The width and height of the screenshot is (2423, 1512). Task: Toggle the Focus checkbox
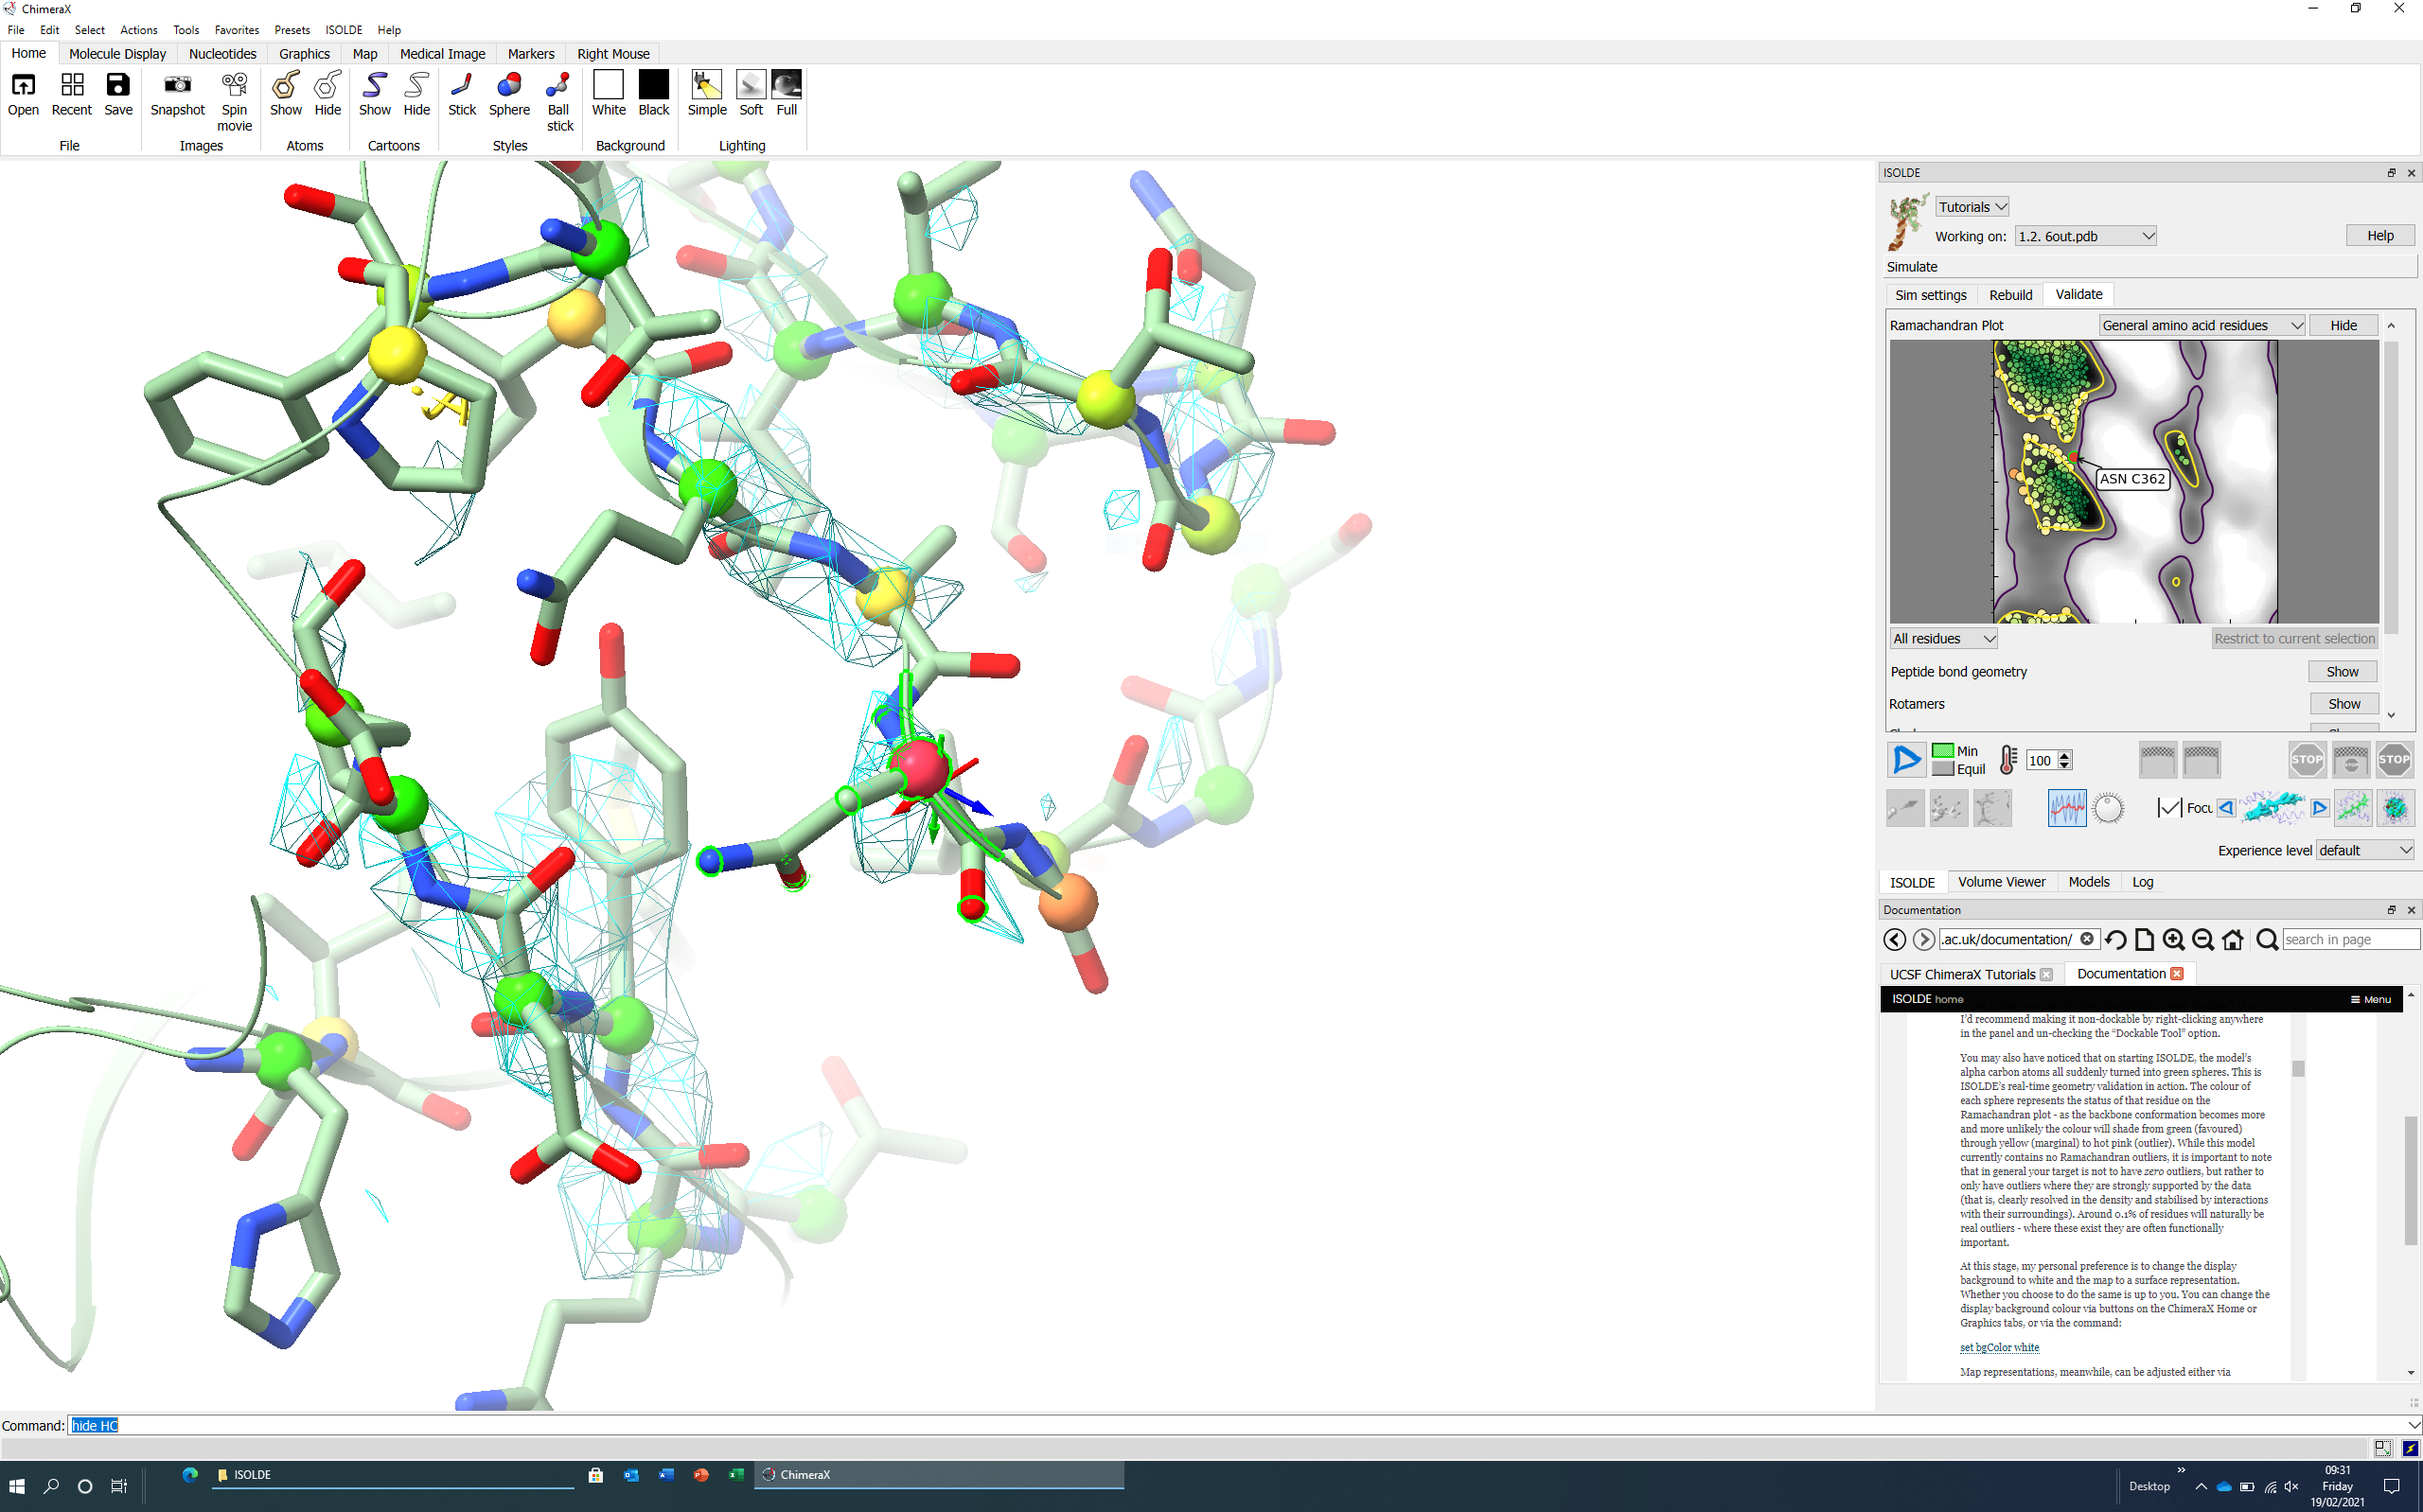click(2168, 808)
